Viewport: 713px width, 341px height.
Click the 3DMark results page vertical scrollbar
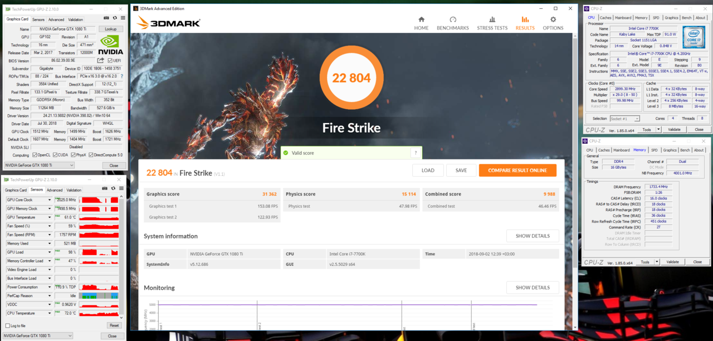(575, 181)
